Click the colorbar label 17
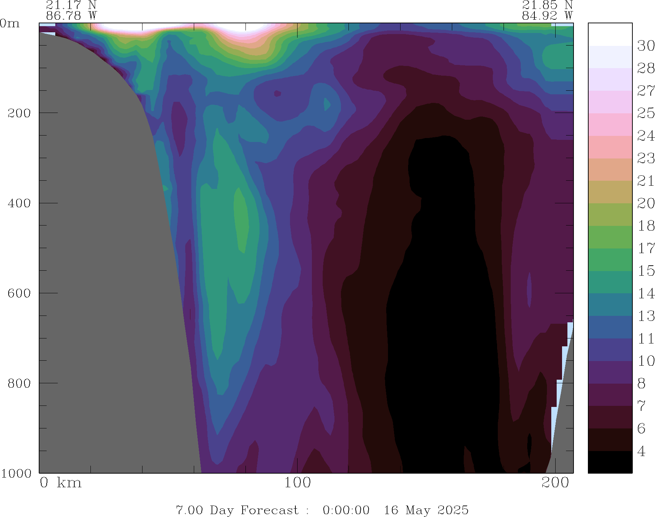655x517 pixels. (646, 248)
